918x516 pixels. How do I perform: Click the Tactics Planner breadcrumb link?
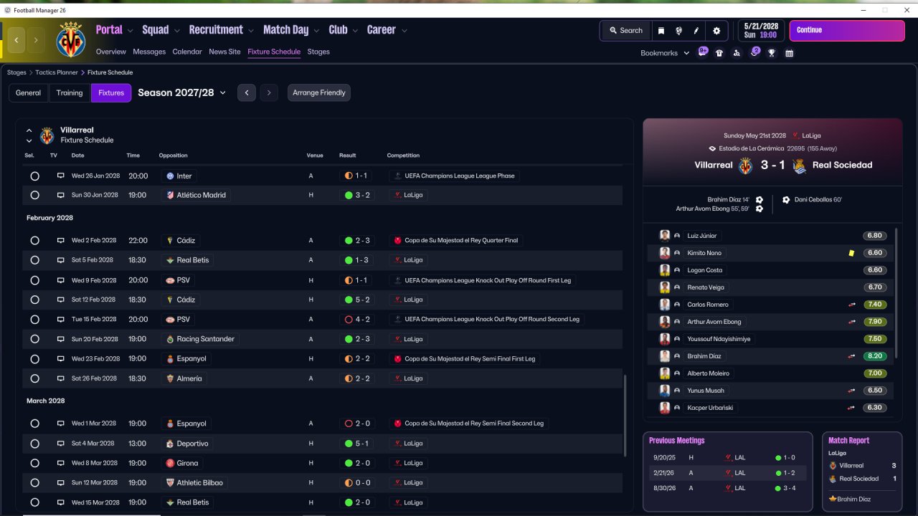[56, 72]
